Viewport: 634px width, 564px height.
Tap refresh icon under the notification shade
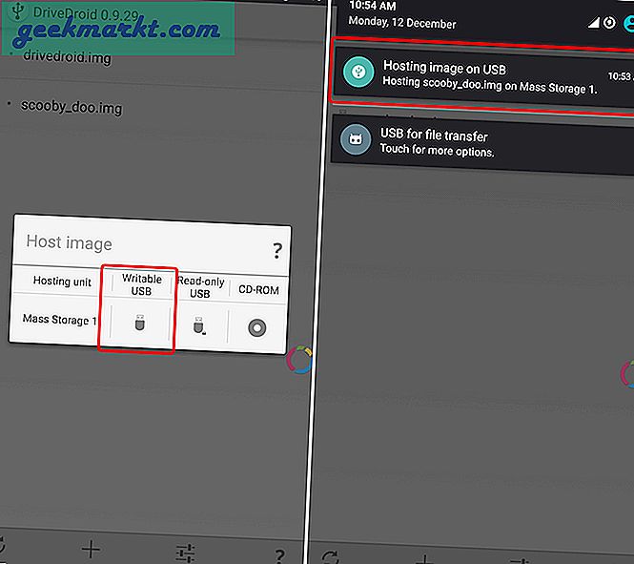(331, 556)
